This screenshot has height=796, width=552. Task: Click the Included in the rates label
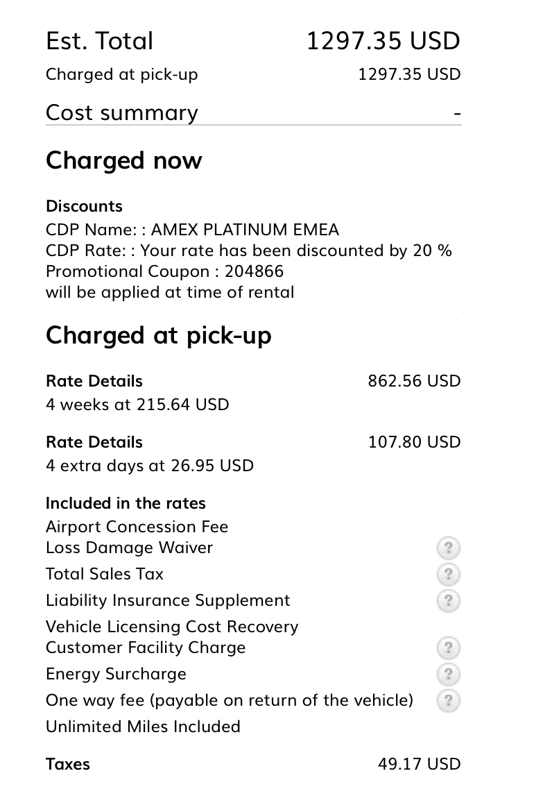[126, 503]
